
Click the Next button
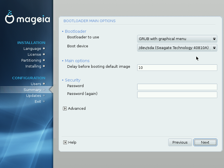(x=205, y=143)
